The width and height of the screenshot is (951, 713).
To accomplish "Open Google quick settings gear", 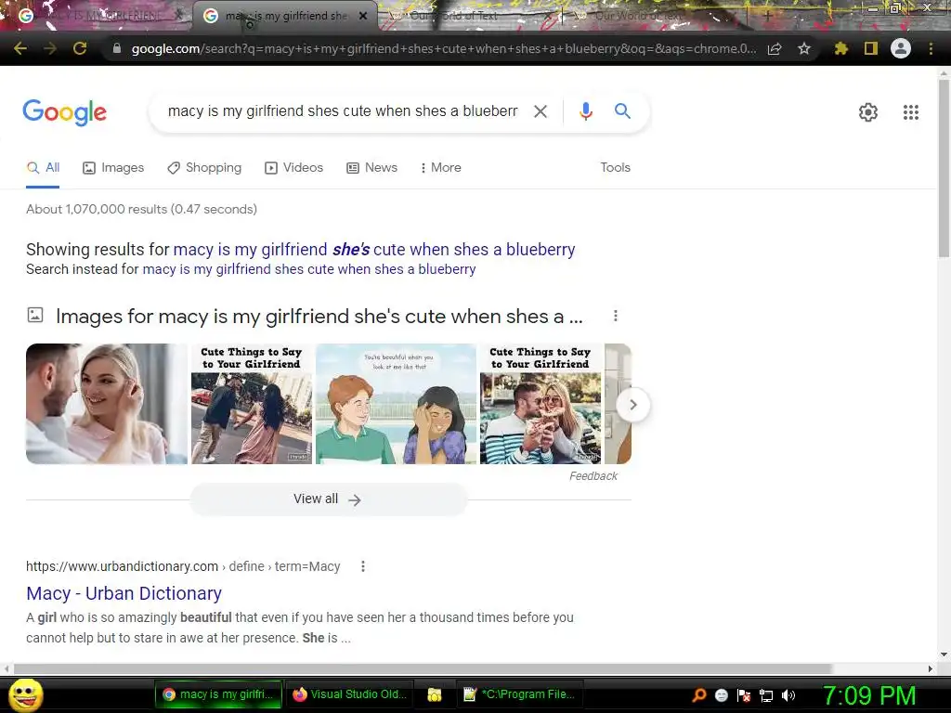I will 868,112.
